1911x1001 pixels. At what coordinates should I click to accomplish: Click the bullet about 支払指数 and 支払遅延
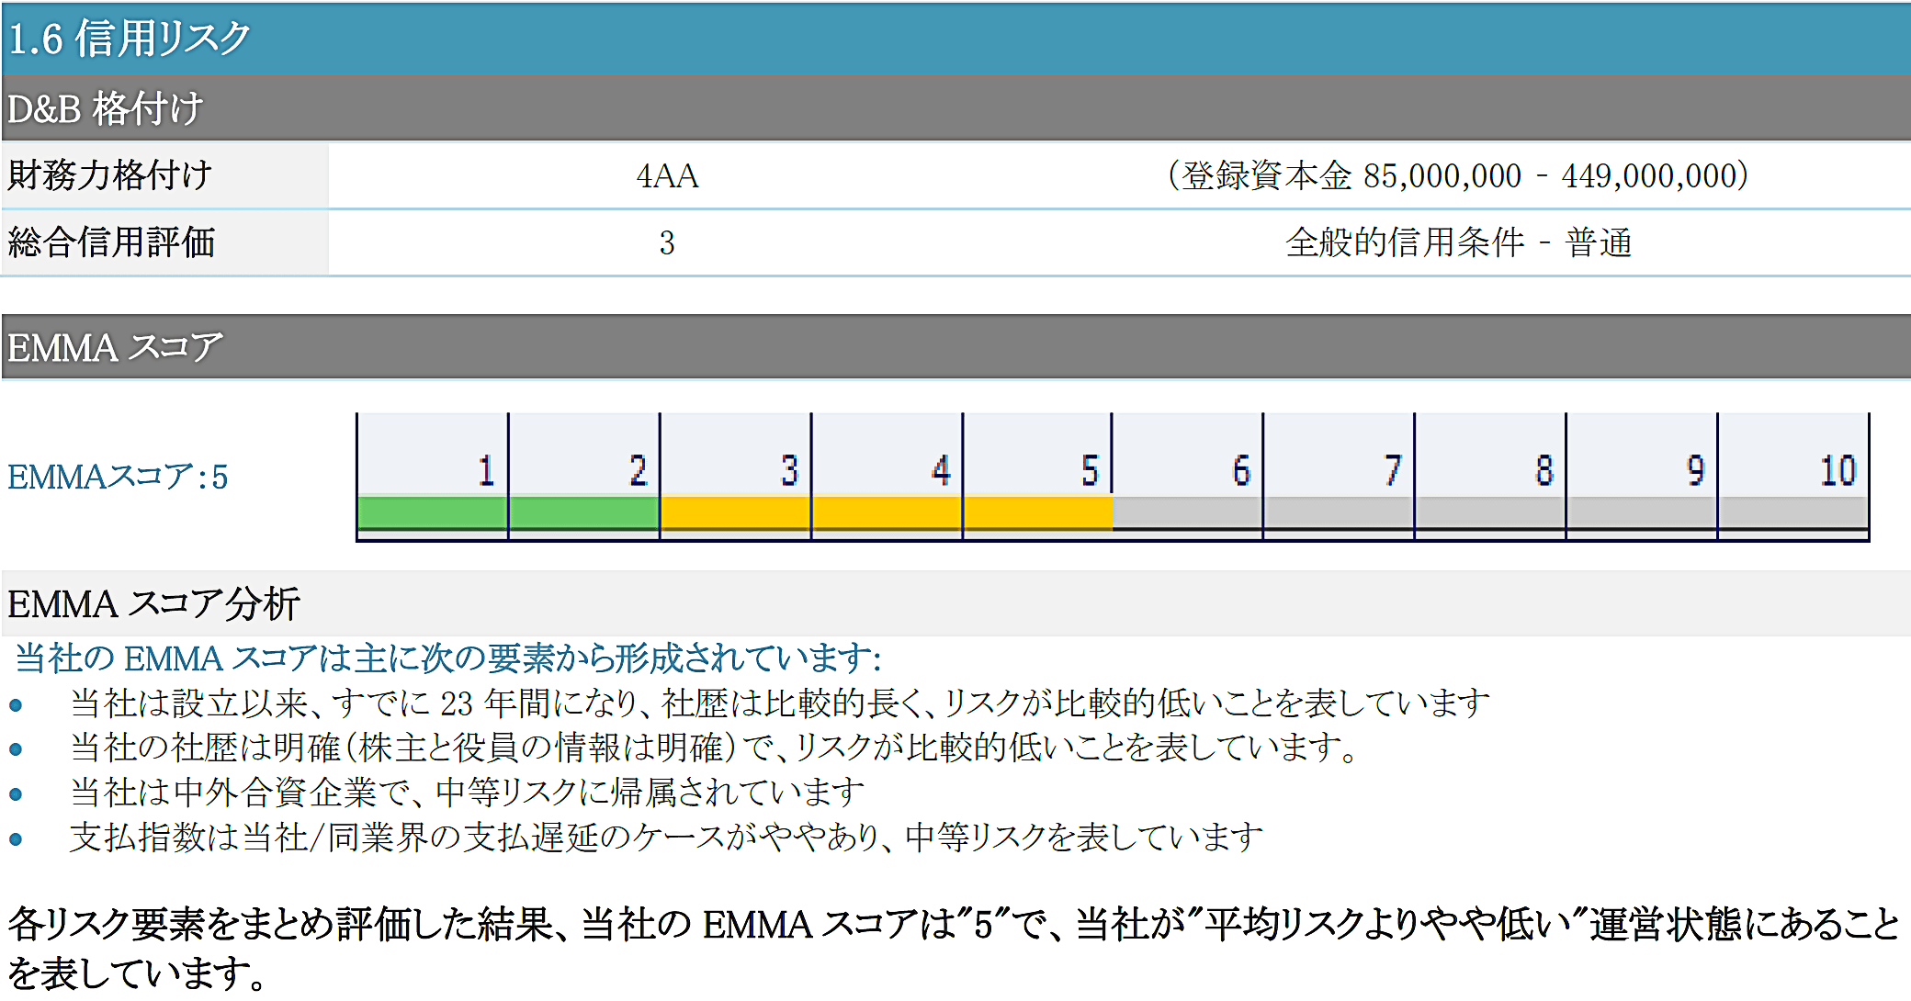pyautogui.click(x=666, y=837)
